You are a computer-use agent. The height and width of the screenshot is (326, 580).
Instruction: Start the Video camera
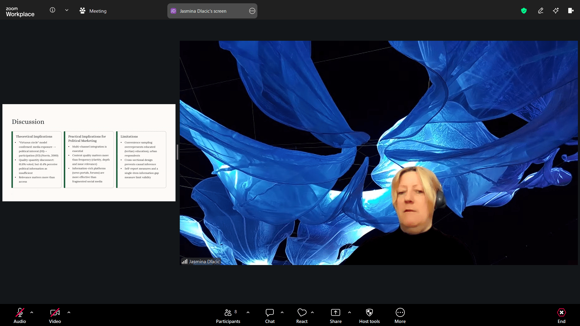55,313
